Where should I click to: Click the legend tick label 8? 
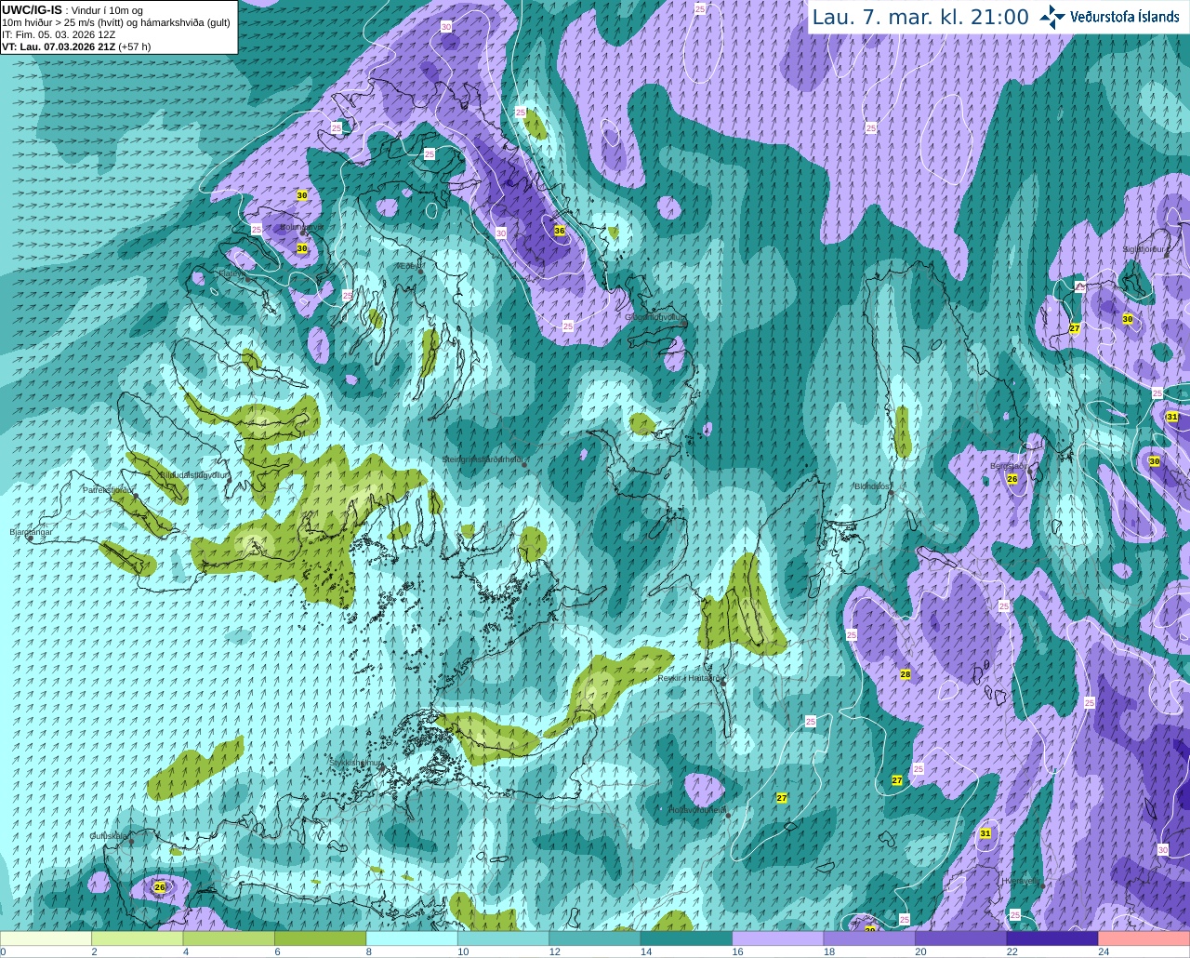(x=369, y=951)
